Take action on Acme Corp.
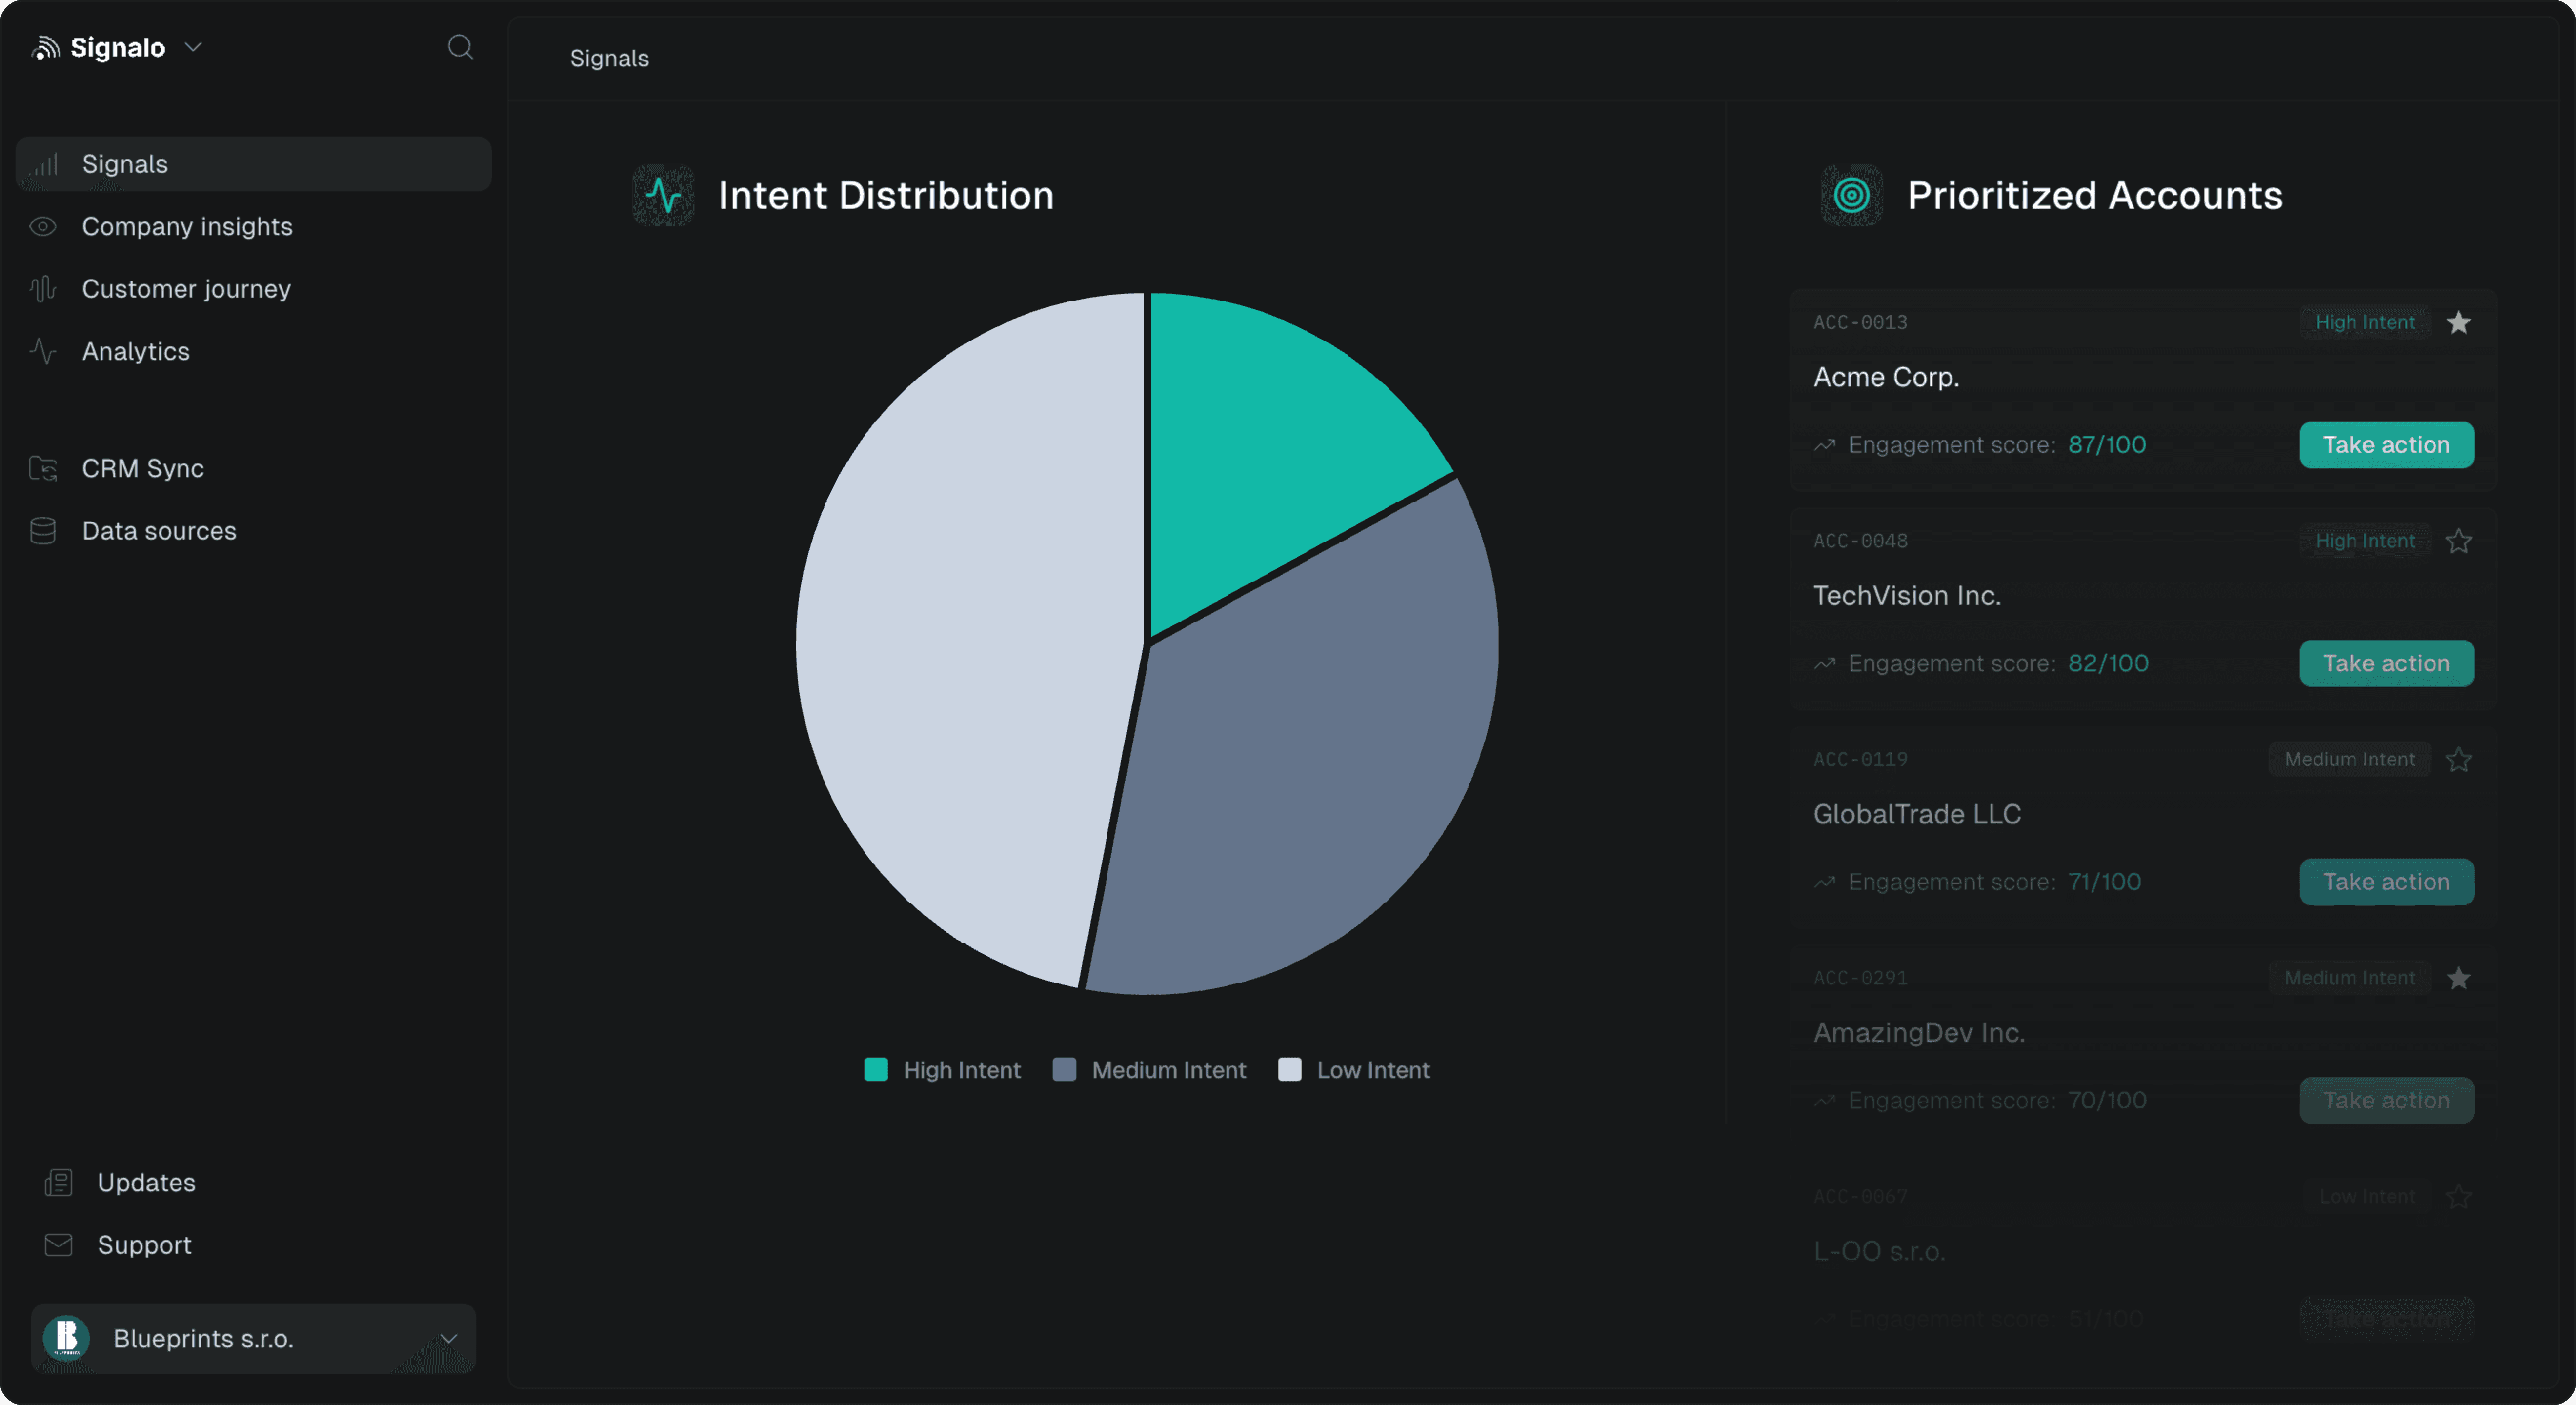Viewport: 2576px width, 1405px height. pos(2386,445)
